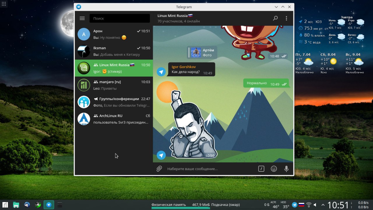Click the Вс, 9.04 forecast in weather widget
The width and height of the screenshot is (373, 210).
355,63
